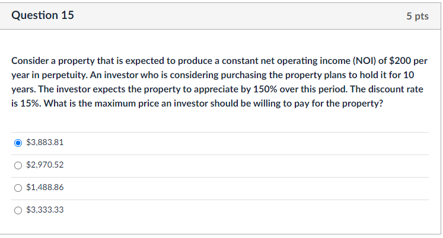Select the $3,883.81 radio button

pos(18,143)
